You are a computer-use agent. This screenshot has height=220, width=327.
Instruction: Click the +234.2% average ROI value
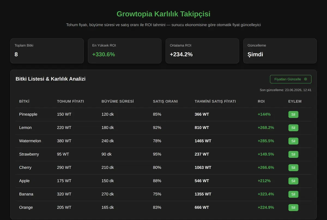(181, 54)
